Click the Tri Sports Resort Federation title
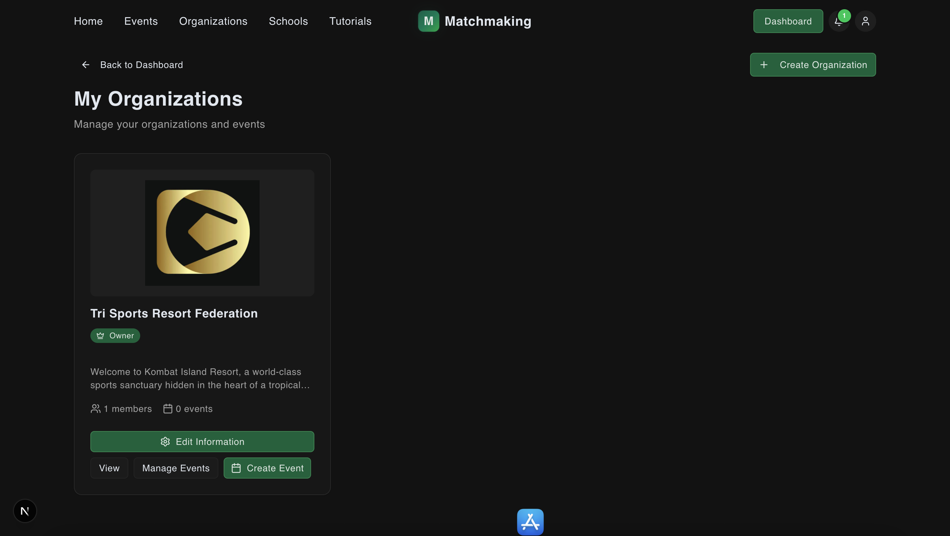 click(174, 313)
